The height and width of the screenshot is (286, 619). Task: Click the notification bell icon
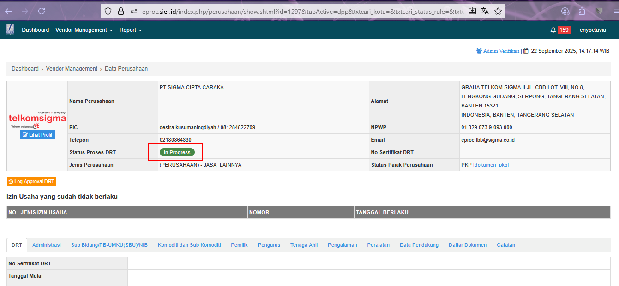point(553,30)
